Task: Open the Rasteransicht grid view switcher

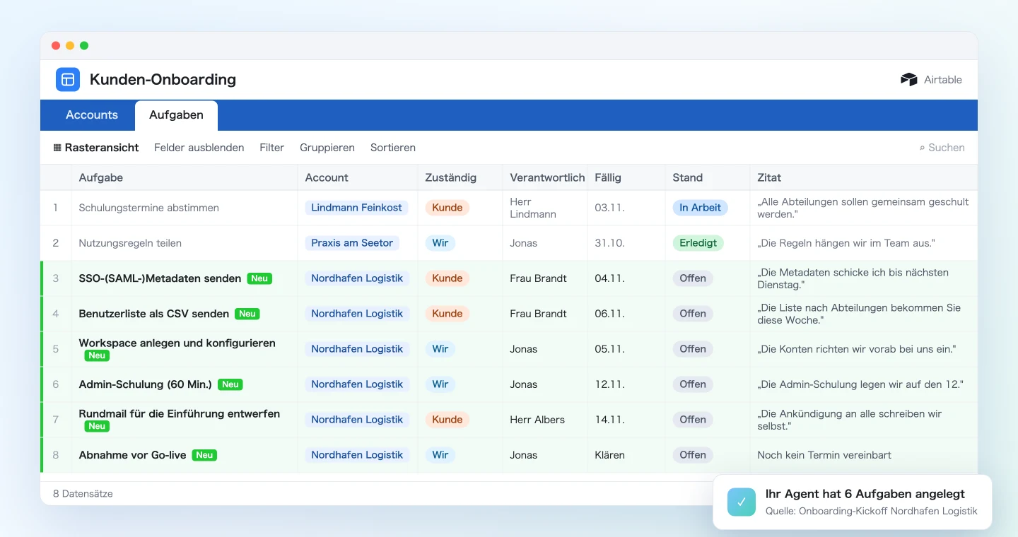Action: 96,148
